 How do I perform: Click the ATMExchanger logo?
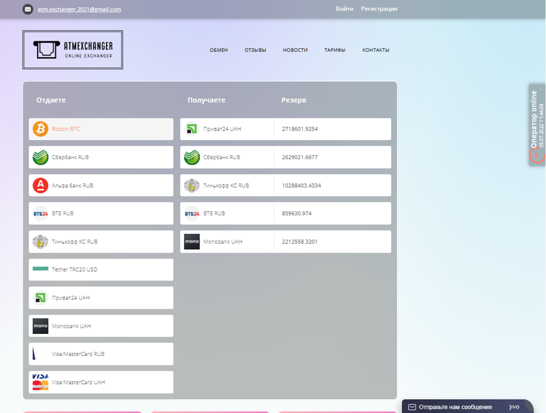(x=73, y=50)
